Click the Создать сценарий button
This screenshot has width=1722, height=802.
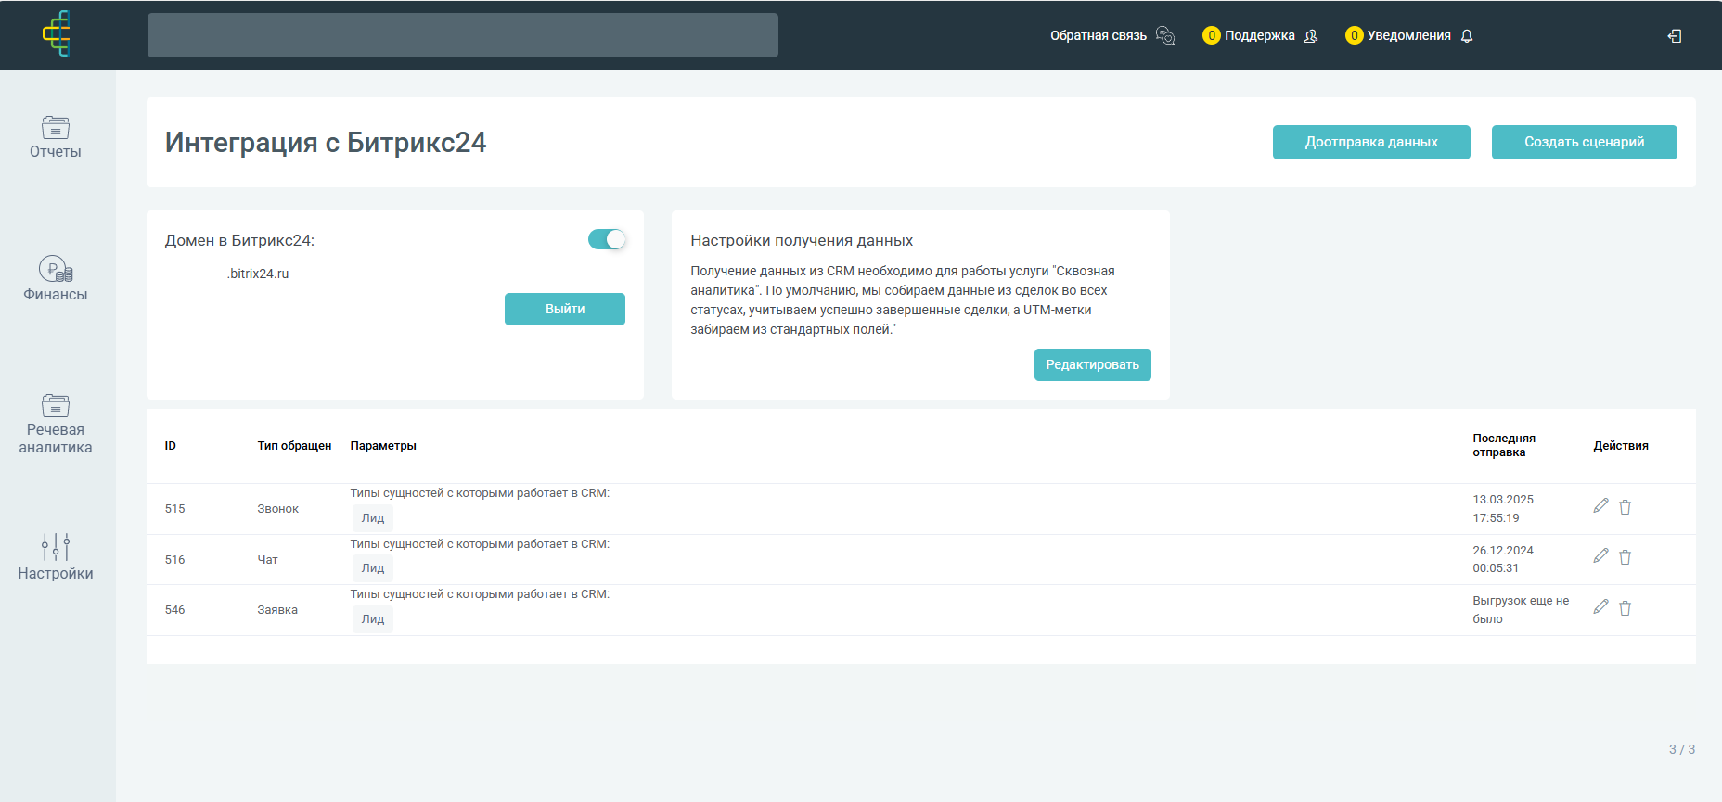point(1585,142)
